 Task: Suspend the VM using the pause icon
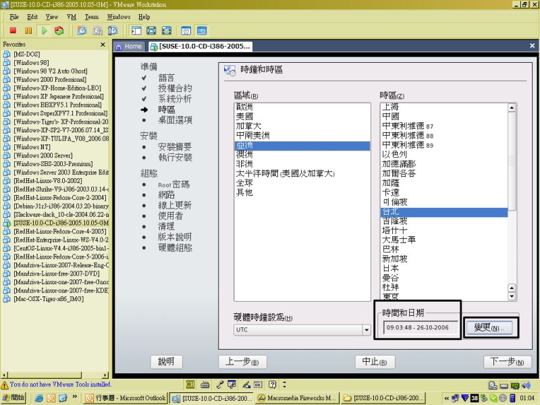(x=28, y=30)
